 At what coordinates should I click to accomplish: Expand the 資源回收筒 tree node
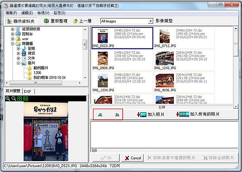(13, 29)
